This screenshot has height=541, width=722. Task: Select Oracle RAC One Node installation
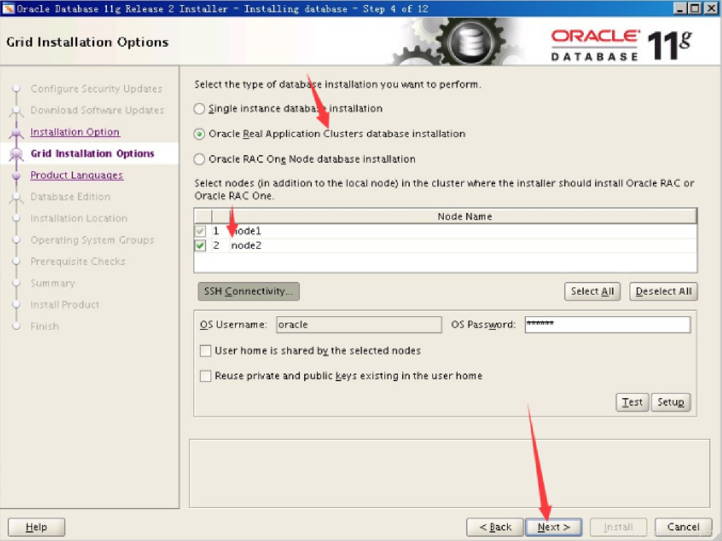199,159
